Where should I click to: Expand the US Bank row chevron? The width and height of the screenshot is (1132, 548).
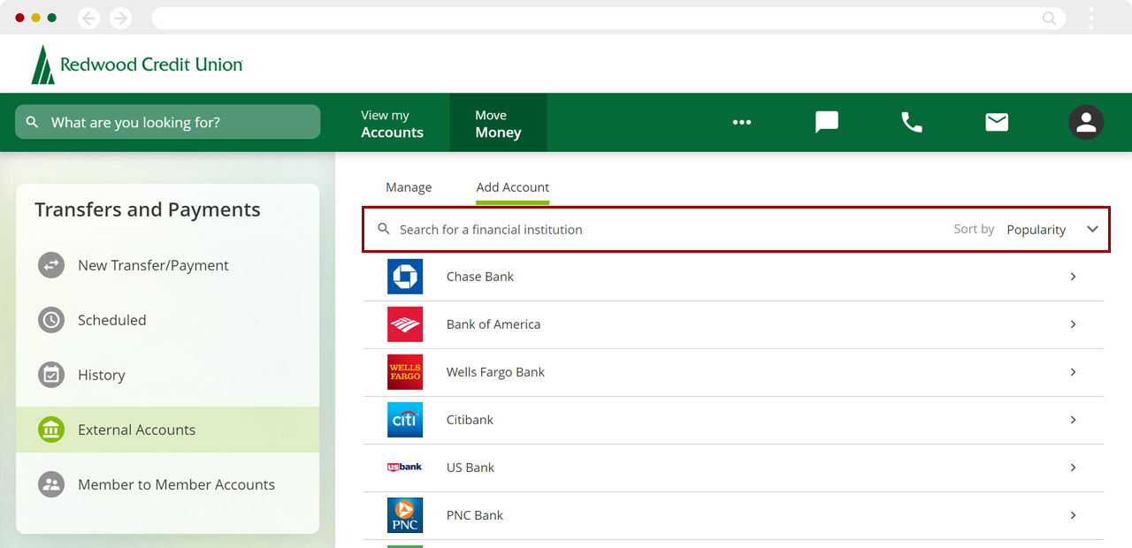pos(1073,468)
